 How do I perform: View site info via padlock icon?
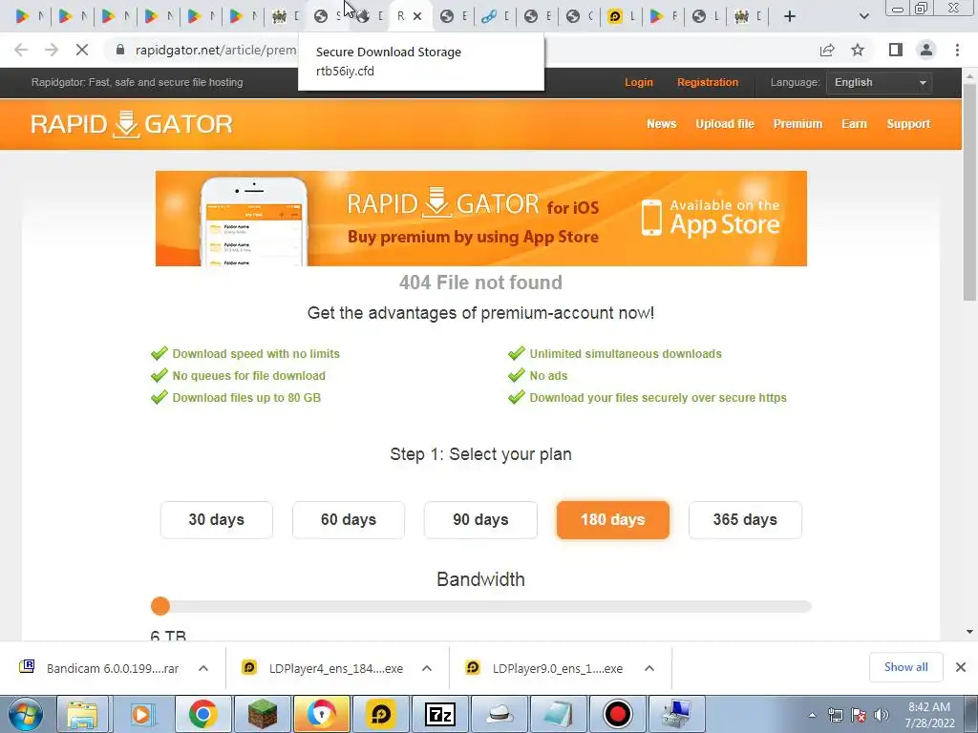(120, 50)
